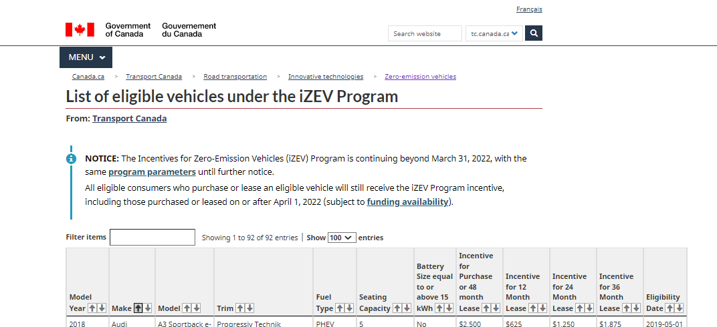
Task: Click 'Showing 1 to 92 of 92 entries' text
Action: click(x=249, y=238)
